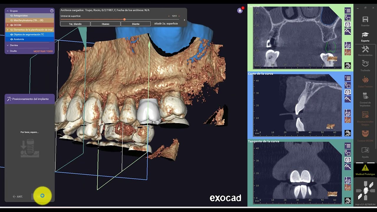Select measure tool in Tangente de la curva
Image resolution: width=377 pixels, height=212 pixels.
click(348, 167)
